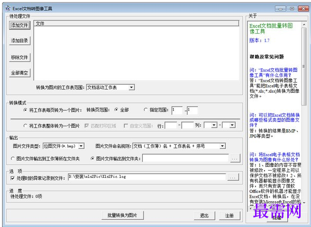
Task: Select 将工作表每页转为一个图片 radio option
Action: pyautogui.click(x=25, y=110)
